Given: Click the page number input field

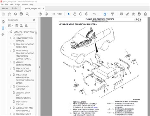Looking at the screenshot, I should pyautogui.click(x=53, y=14).
